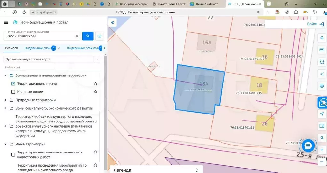Click yellow building 20 on map
Screen dimensions: 327x173
coord(265,123)
